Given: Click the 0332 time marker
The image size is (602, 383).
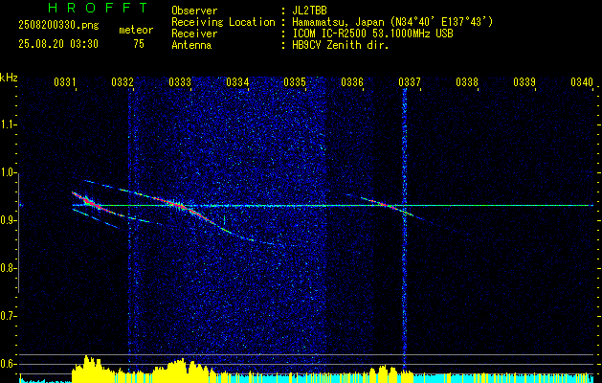Looking at the screenshot, I should 123,81.
